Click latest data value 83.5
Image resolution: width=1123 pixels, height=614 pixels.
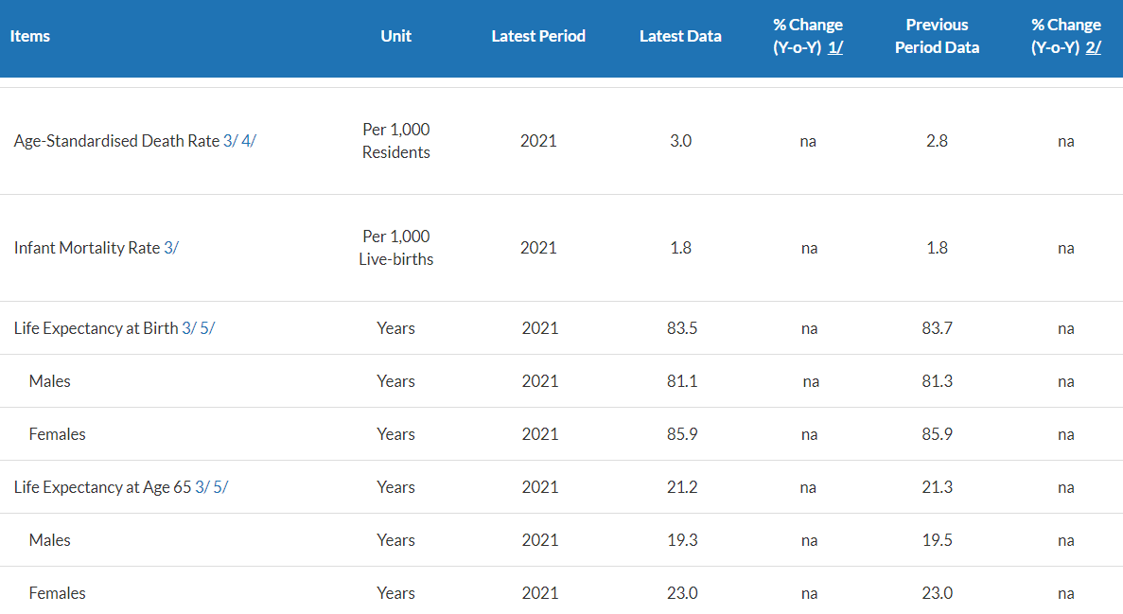[x=682, y=328]
